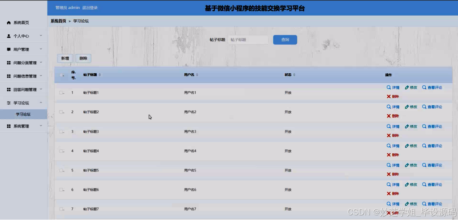Select the 学习论坛 submenu item
Viewport: 458px width, 220px height.
[23, 114]
